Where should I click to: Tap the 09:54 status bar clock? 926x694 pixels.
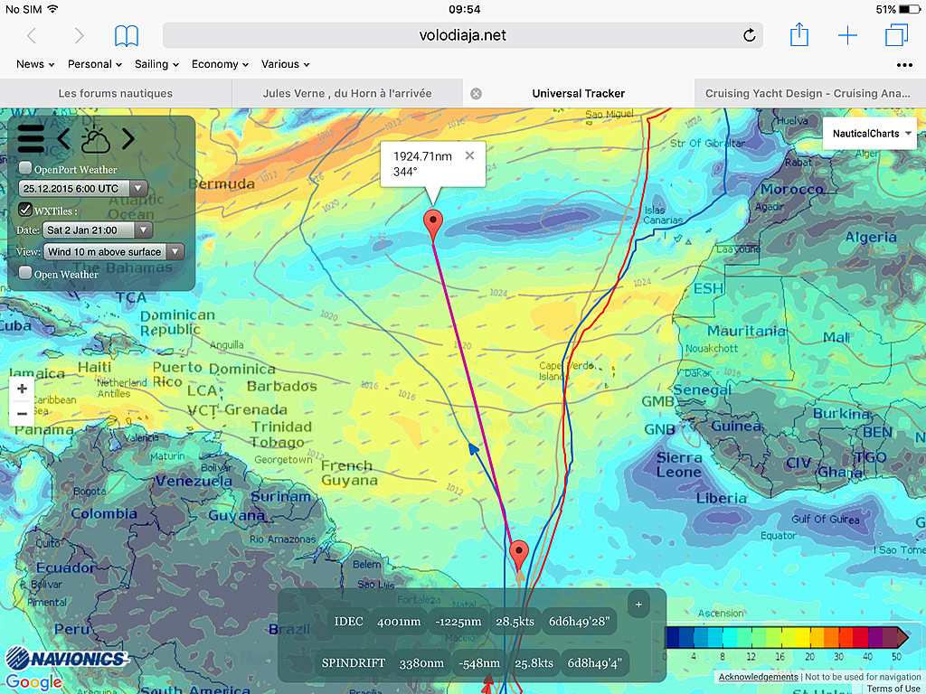(x=464, y=9)
